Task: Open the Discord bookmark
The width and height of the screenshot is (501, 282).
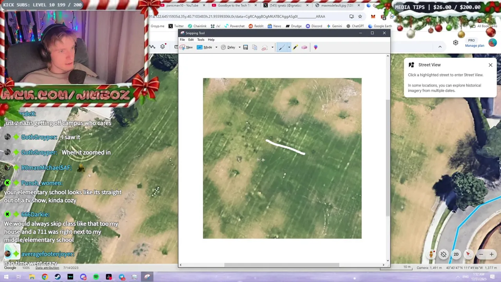Action: click(x=314, y=26)
